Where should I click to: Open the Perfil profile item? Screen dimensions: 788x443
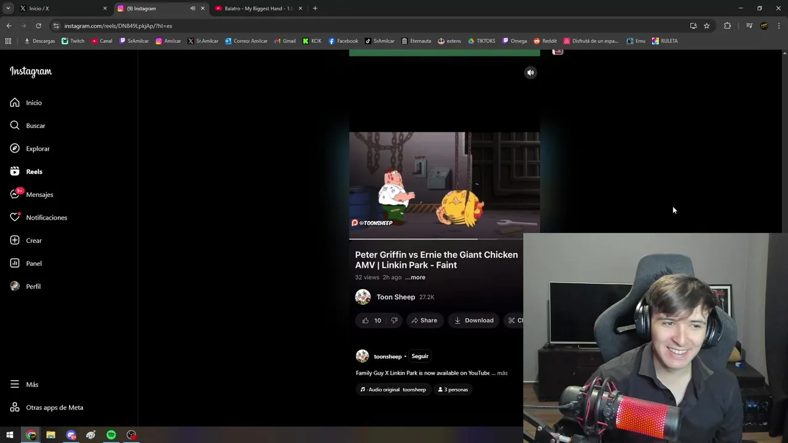point(25,286)
